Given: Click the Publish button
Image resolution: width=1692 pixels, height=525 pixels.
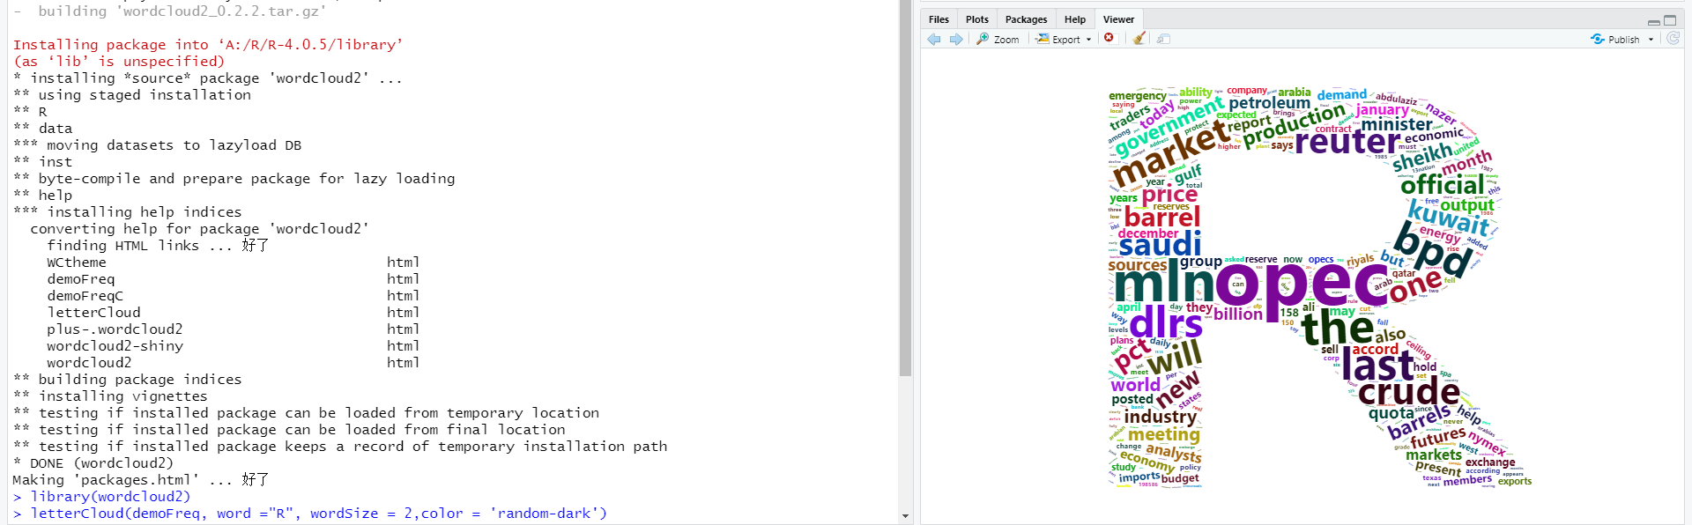Looking at the screenshot, I should [x=1615, y=39].
